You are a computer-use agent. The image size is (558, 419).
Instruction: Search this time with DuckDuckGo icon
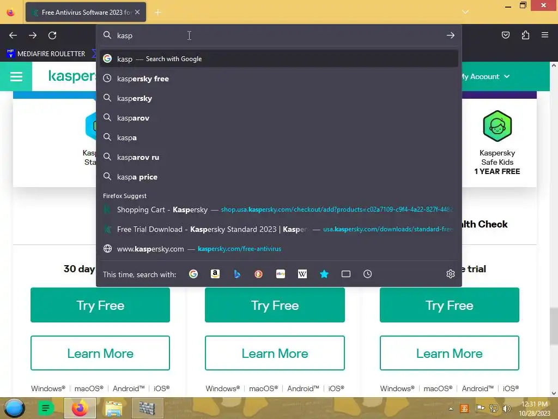click(259, 274)
